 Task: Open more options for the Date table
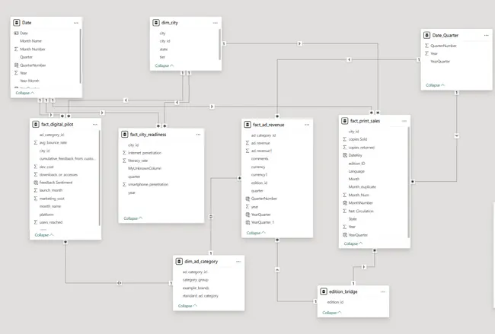tap(75, 23)
